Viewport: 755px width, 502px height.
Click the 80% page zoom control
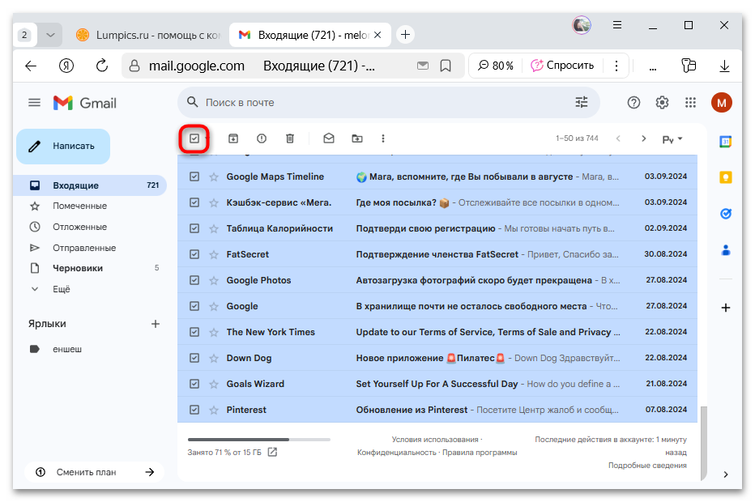[495, 66]
